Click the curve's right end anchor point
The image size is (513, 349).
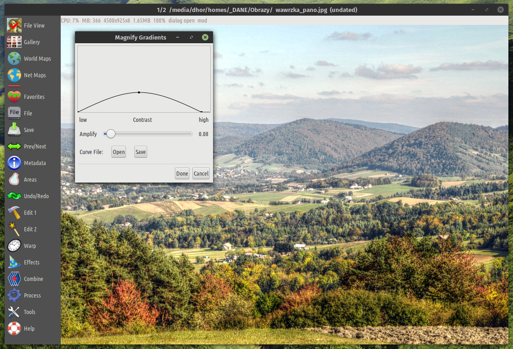pyautogui.click(x=202, y=112)
